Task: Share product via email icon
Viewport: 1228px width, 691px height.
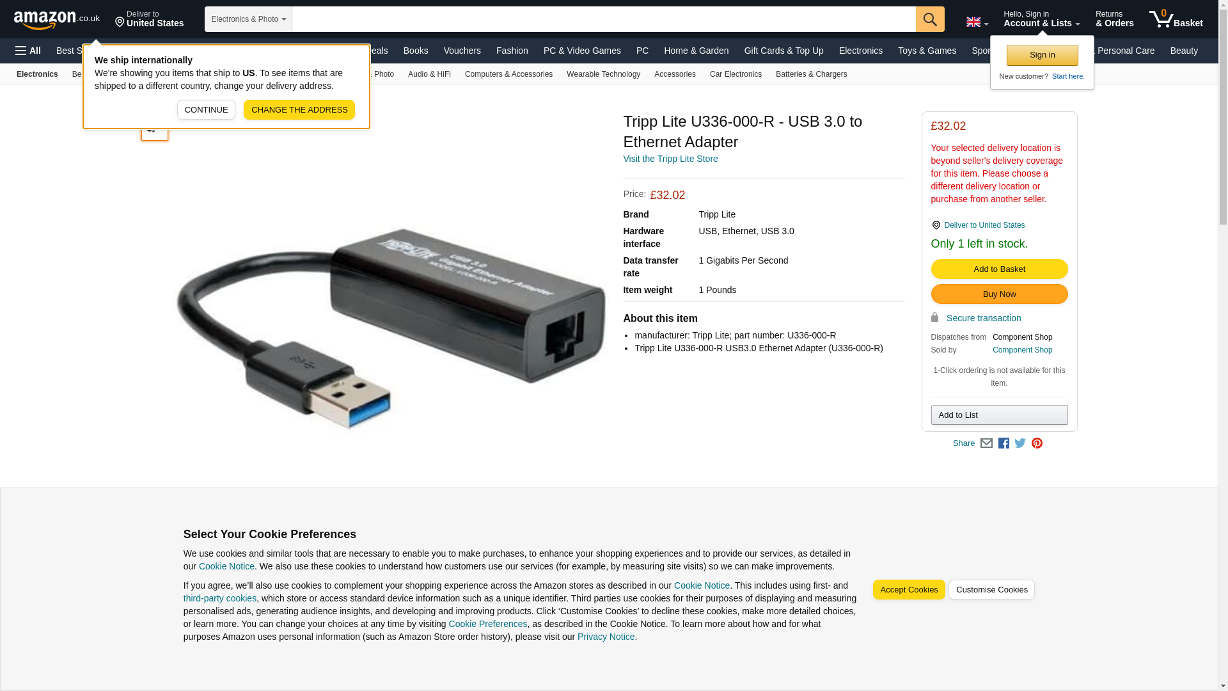Action: pos(986,443)
